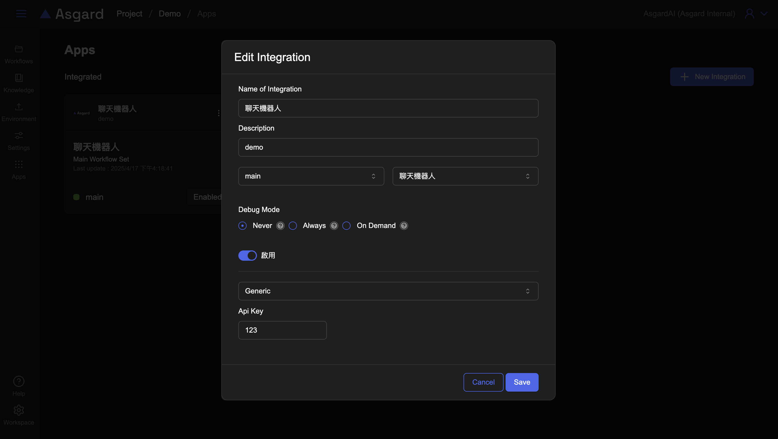Screen dimensions: 778x439
Task: Open the Generic type dropdown
Action: pos(388,291)
